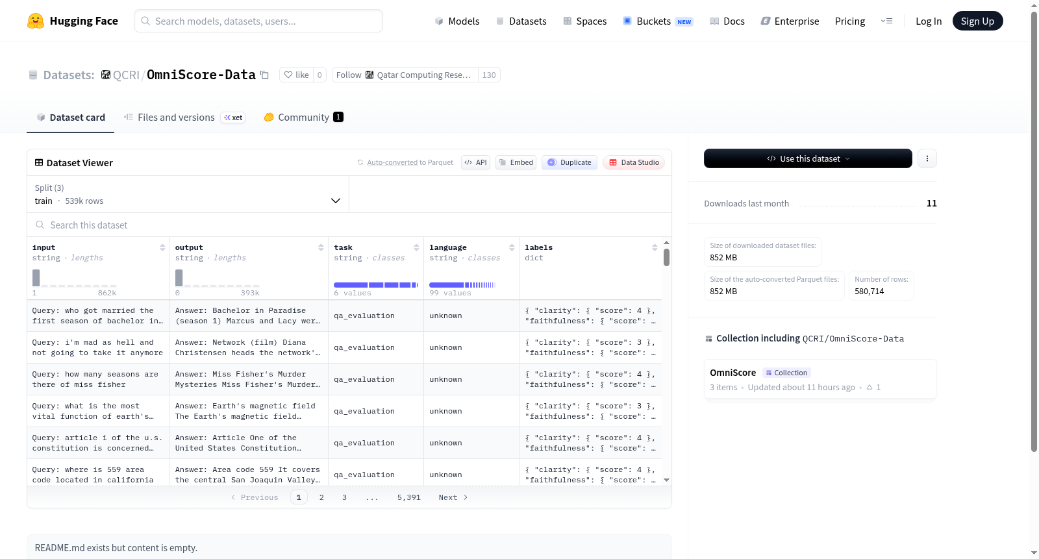Click the Hugging Face logo icon
The height and width of the screenshot is (559, 1039).
[36, 21]
